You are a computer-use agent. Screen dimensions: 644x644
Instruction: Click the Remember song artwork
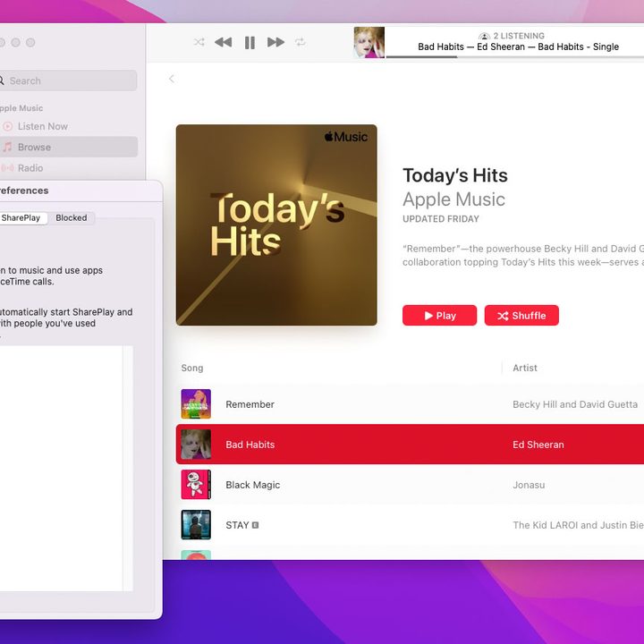point(196,404)
